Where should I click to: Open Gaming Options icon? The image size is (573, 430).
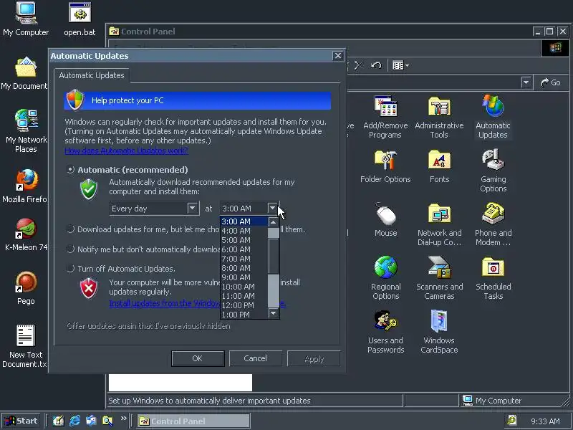[x=493, y=171]
